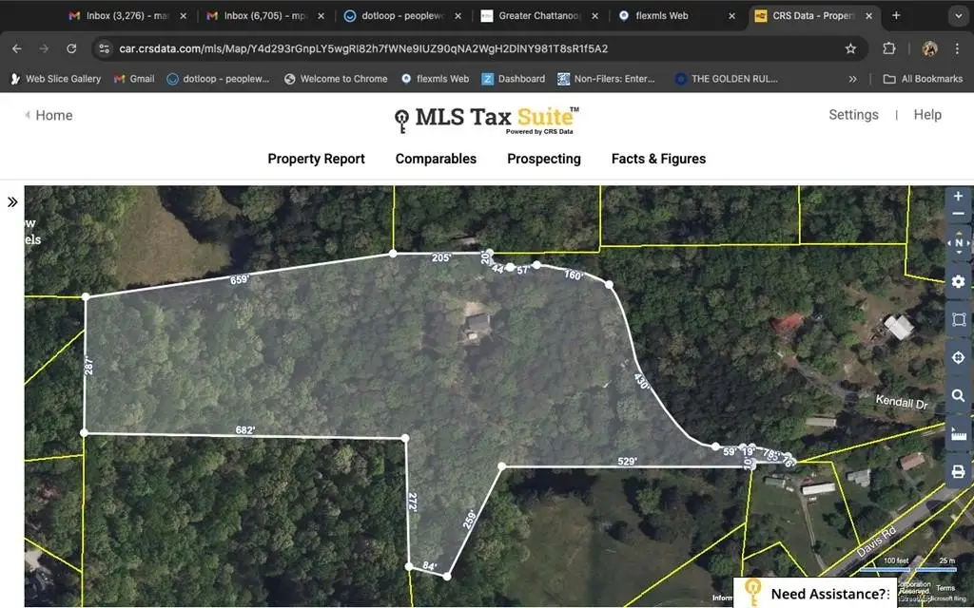Zoom out of the map

point(958,214)
